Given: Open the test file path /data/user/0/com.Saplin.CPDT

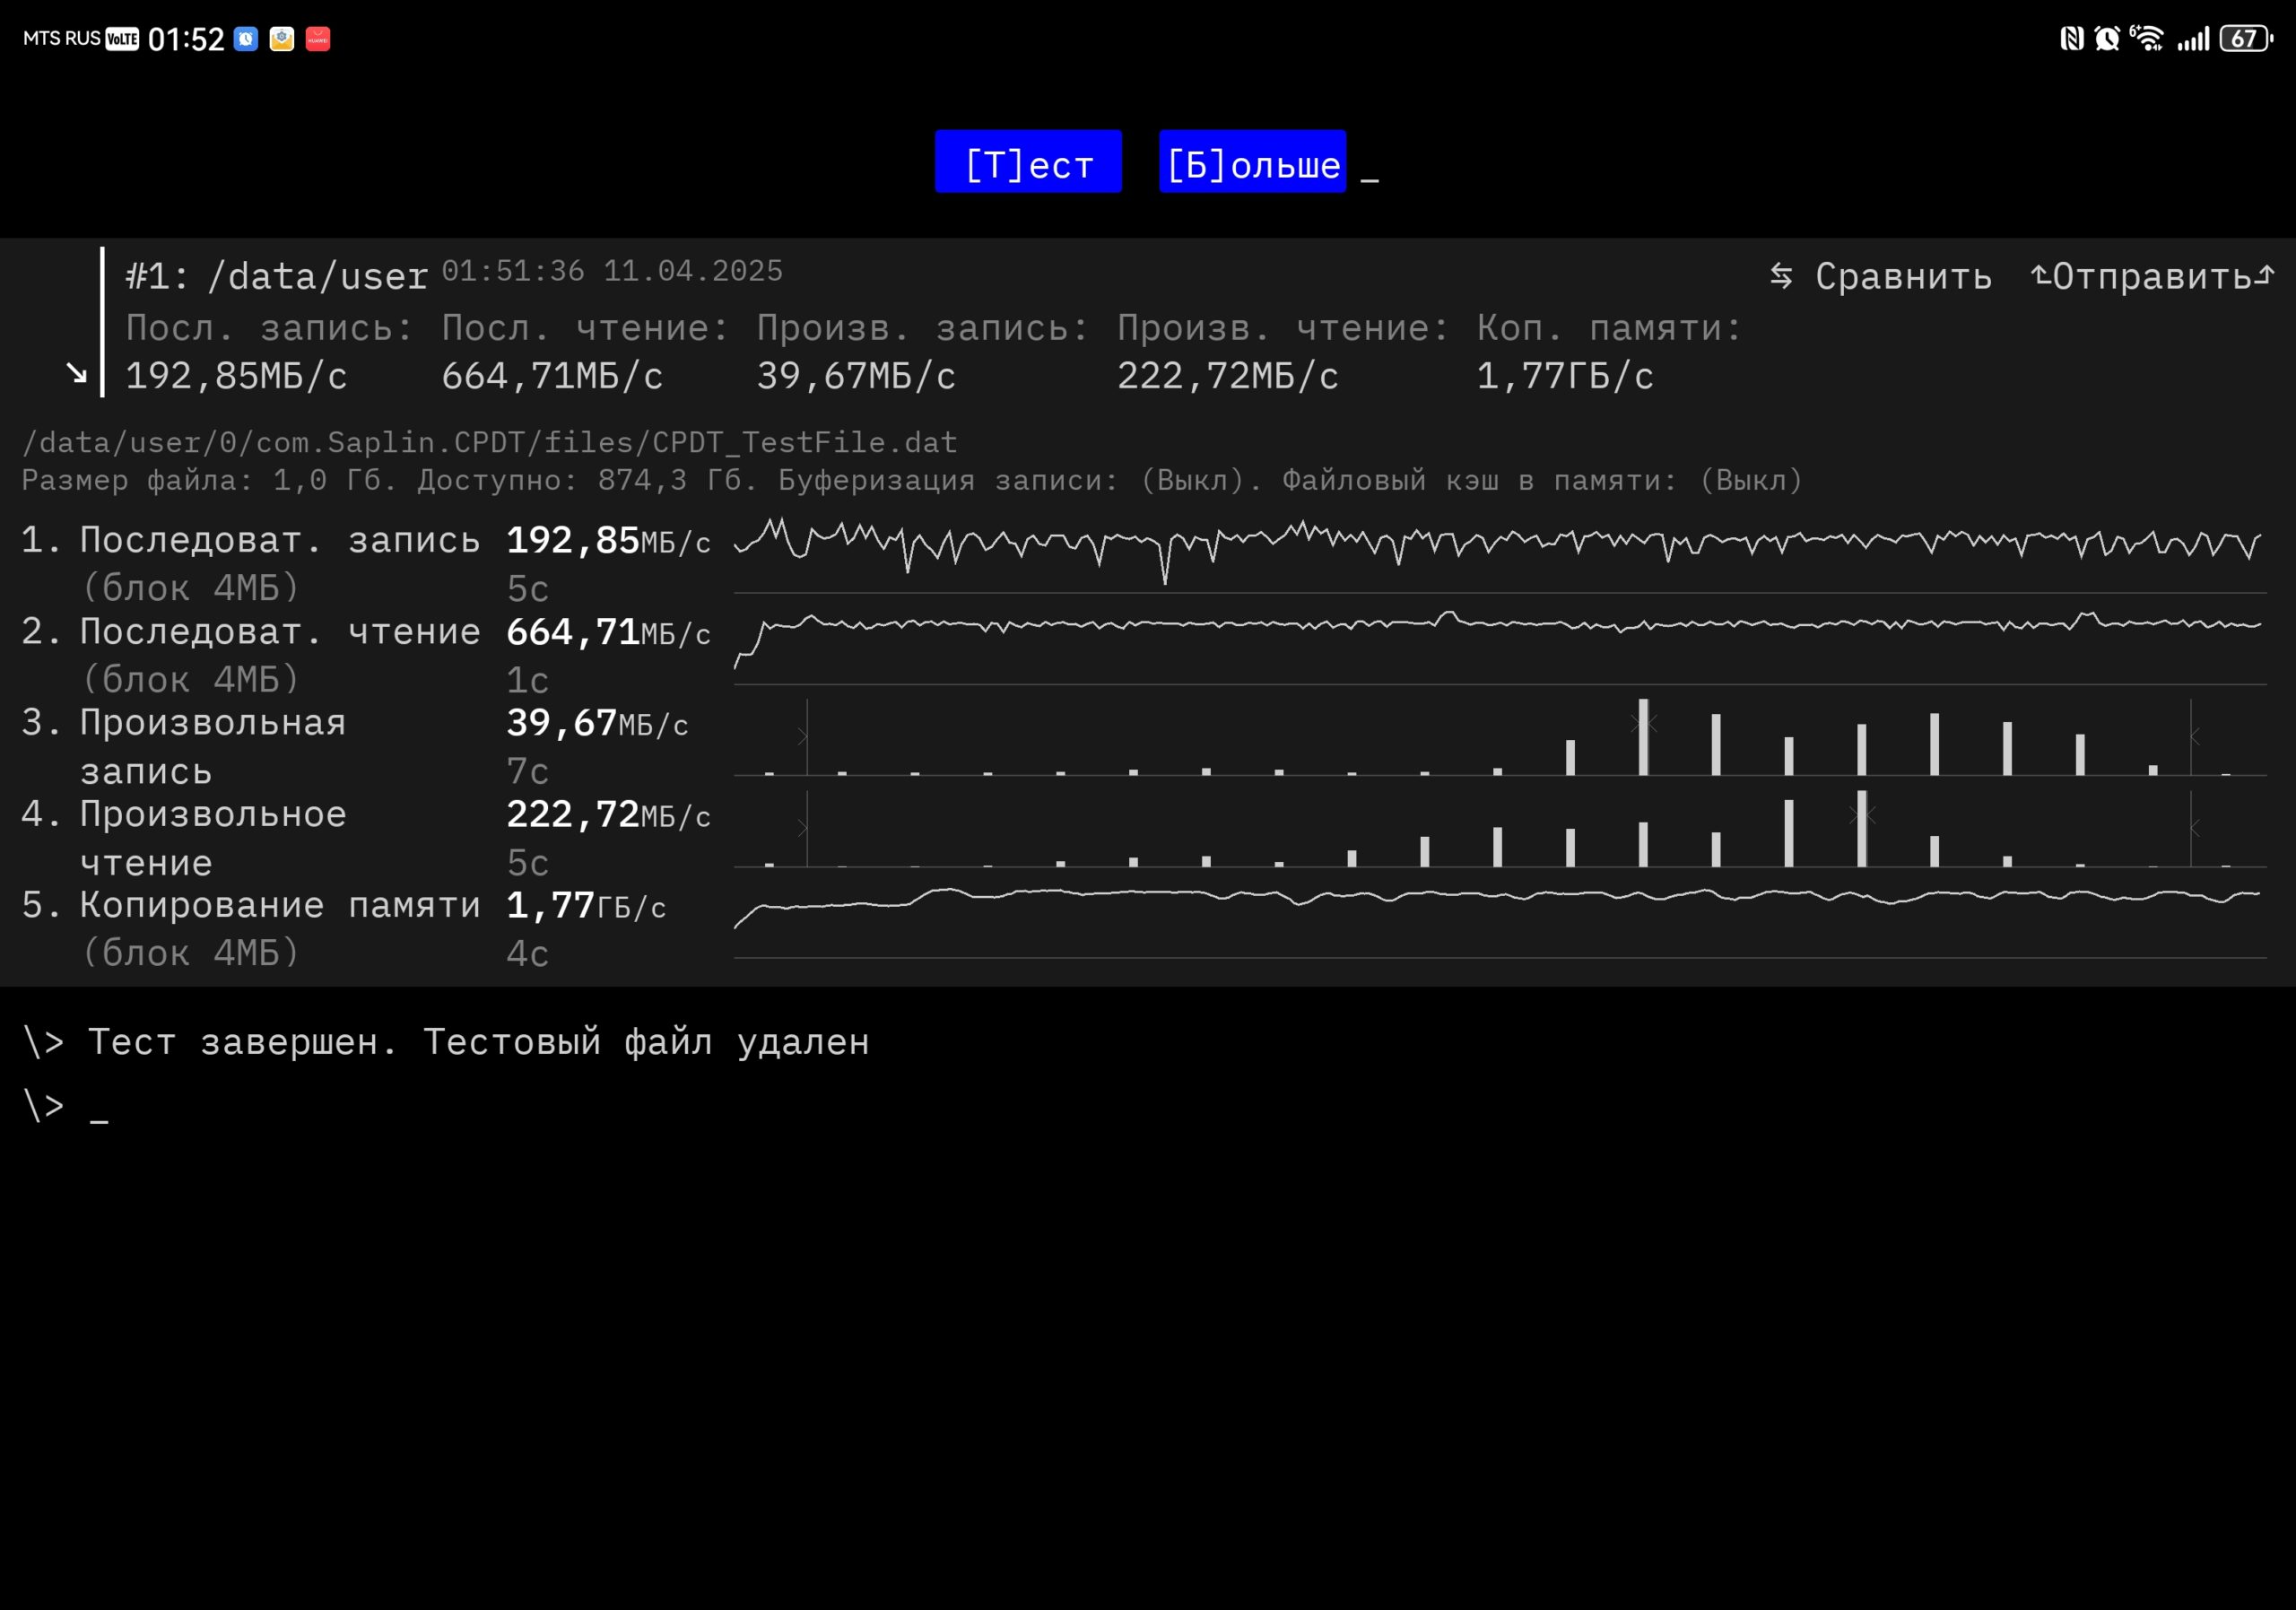Looking at the screenshot, I should pos(490,442).
